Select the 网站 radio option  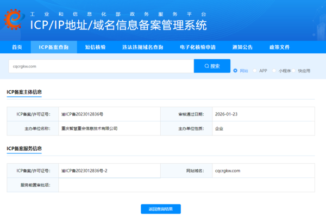[235, 71]
